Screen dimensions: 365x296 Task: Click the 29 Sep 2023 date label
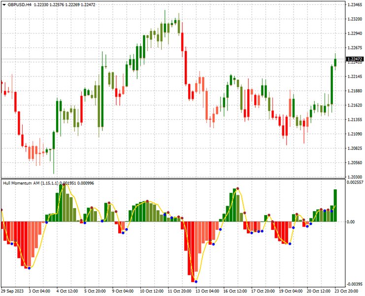[x=12, y=291]
